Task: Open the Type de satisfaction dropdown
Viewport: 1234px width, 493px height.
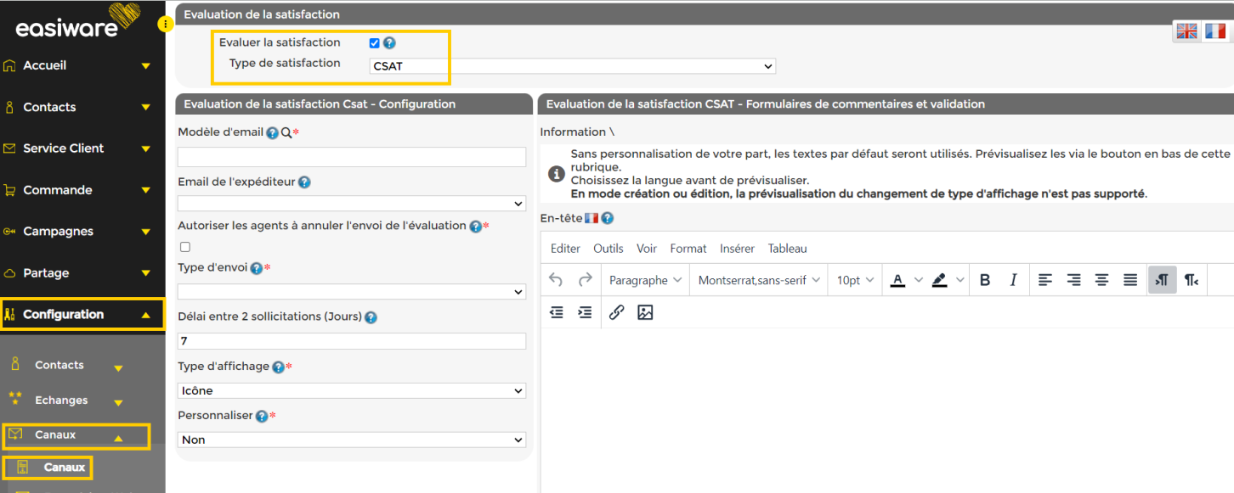Action: coord(573,66)
